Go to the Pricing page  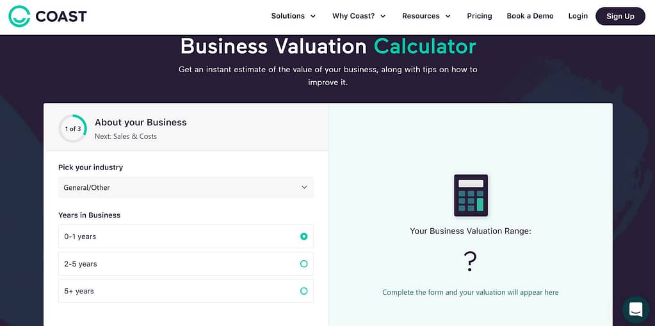click(480, 16)
